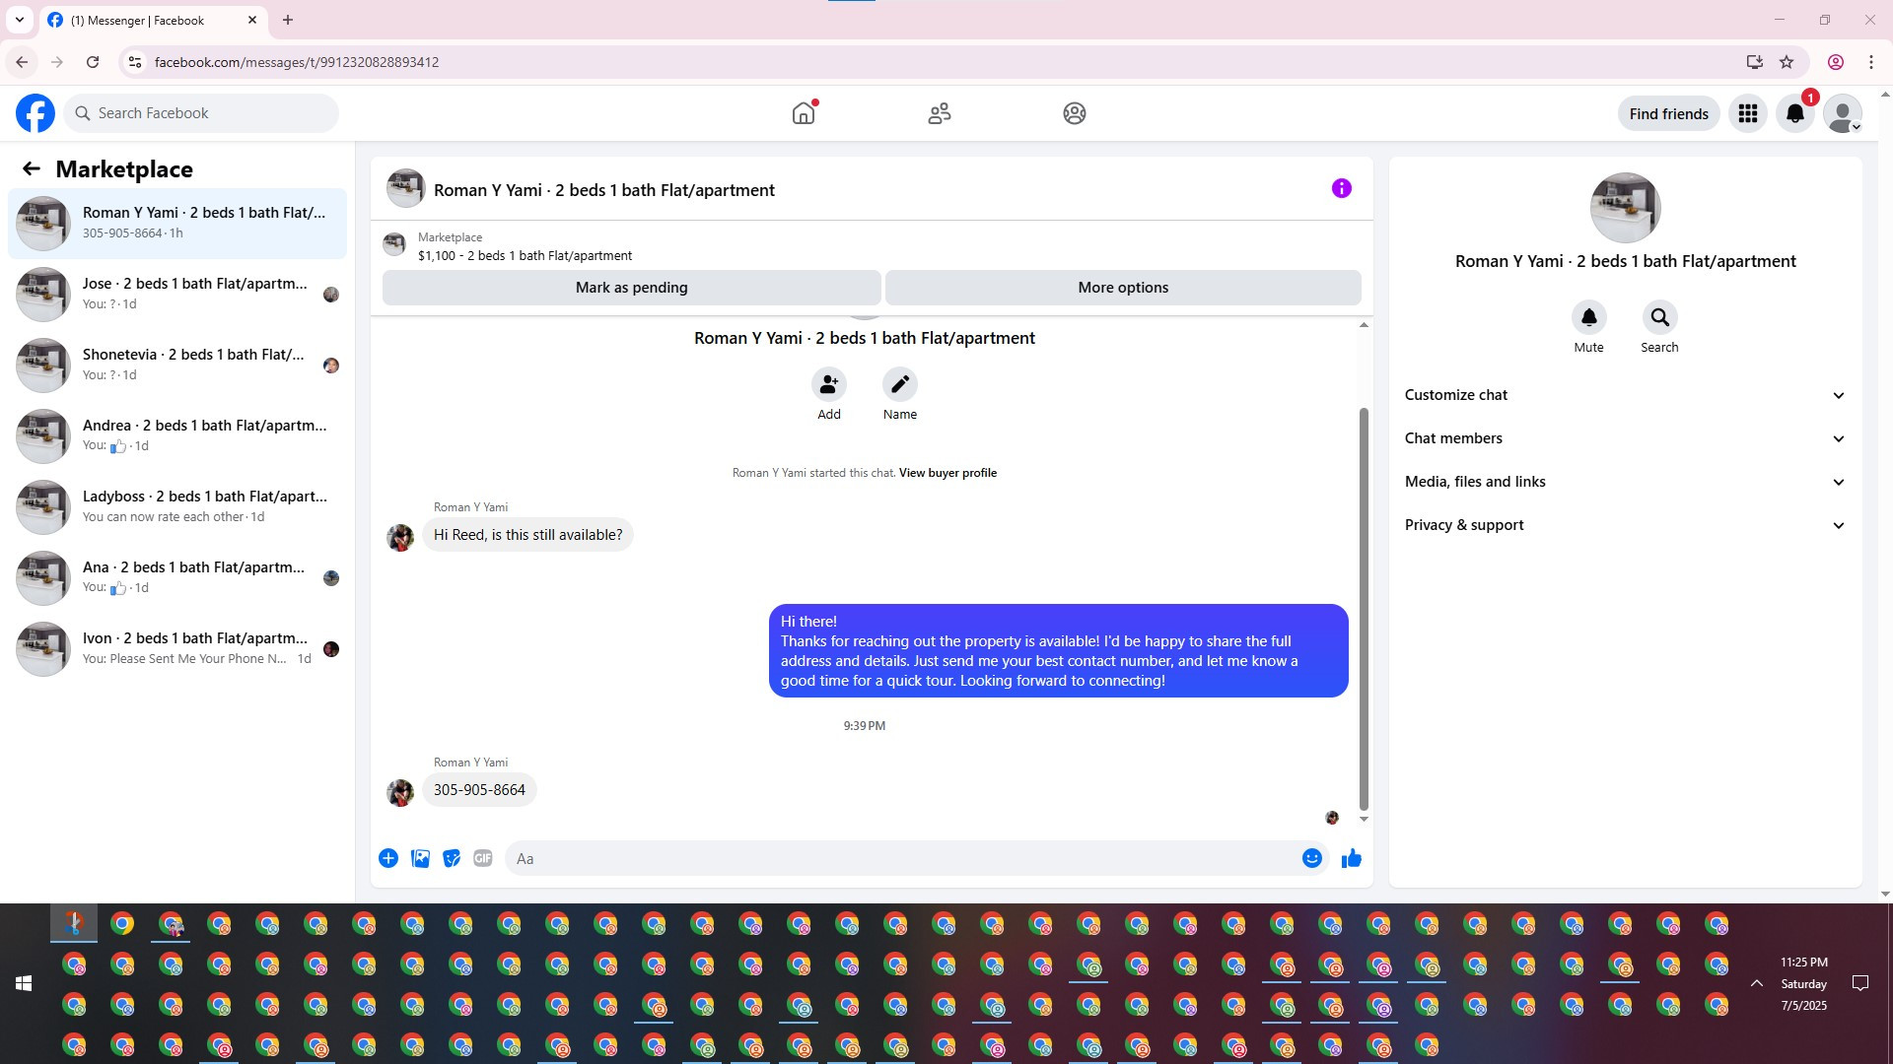This screenshot has width=1893, height=1064.
Task: Open Facebook notifications bell
Action: pyautogui.click(x=1794, y=113)
